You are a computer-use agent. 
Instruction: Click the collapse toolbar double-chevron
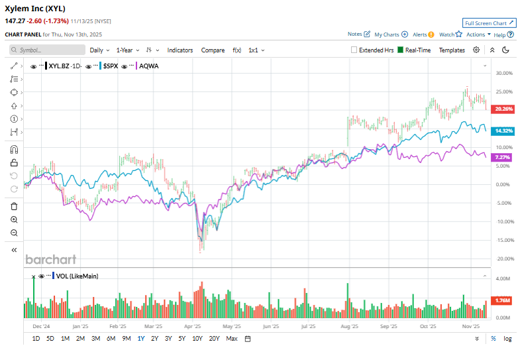pyautogui.click(x=492, y=50)
